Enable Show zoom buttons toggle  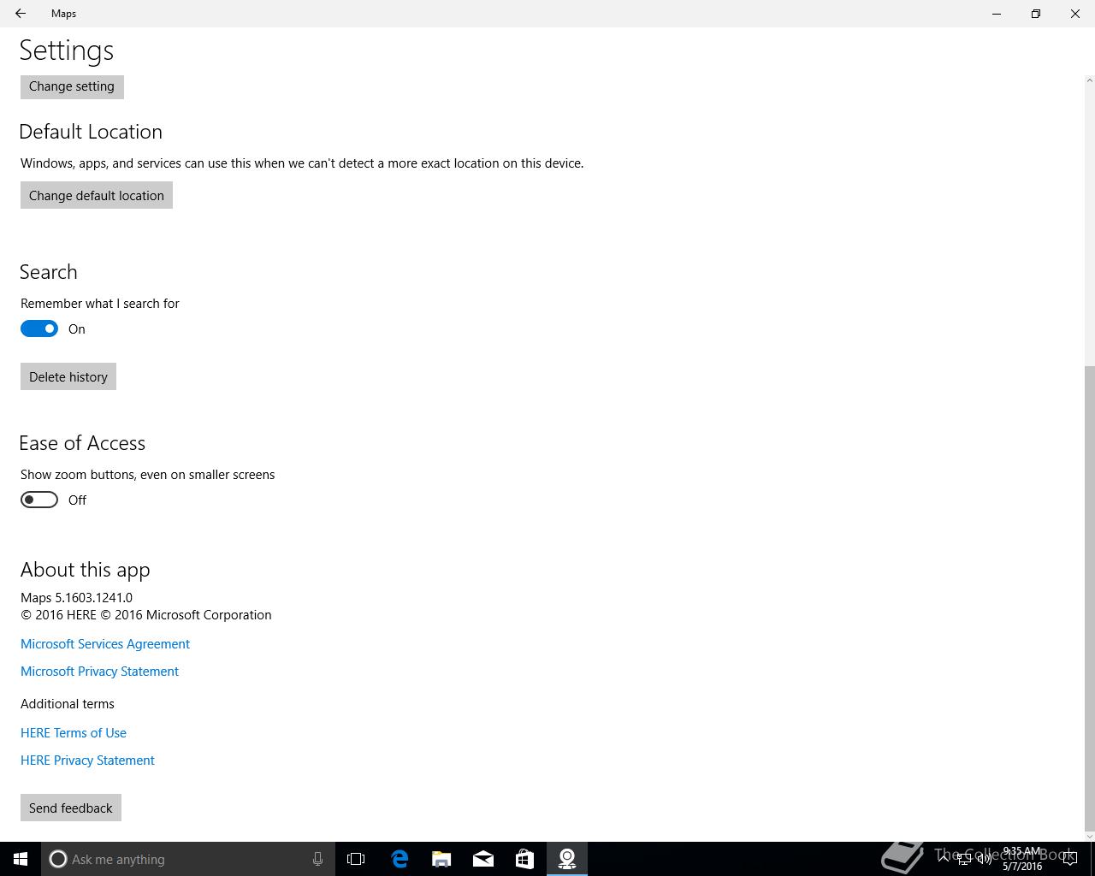pos(39,500)
